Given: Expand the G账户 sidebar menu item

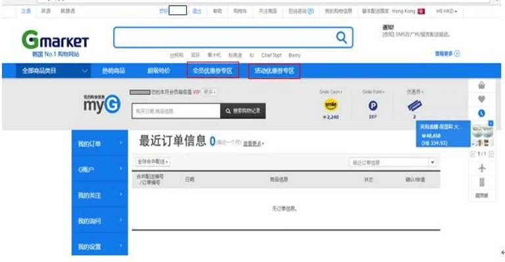Looking at the screenshot, I should [99, 169].
